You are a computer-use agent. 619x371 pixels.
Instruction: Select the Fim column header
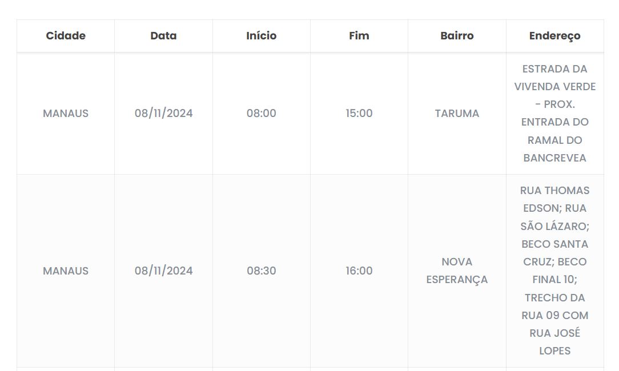click(359, 35)
